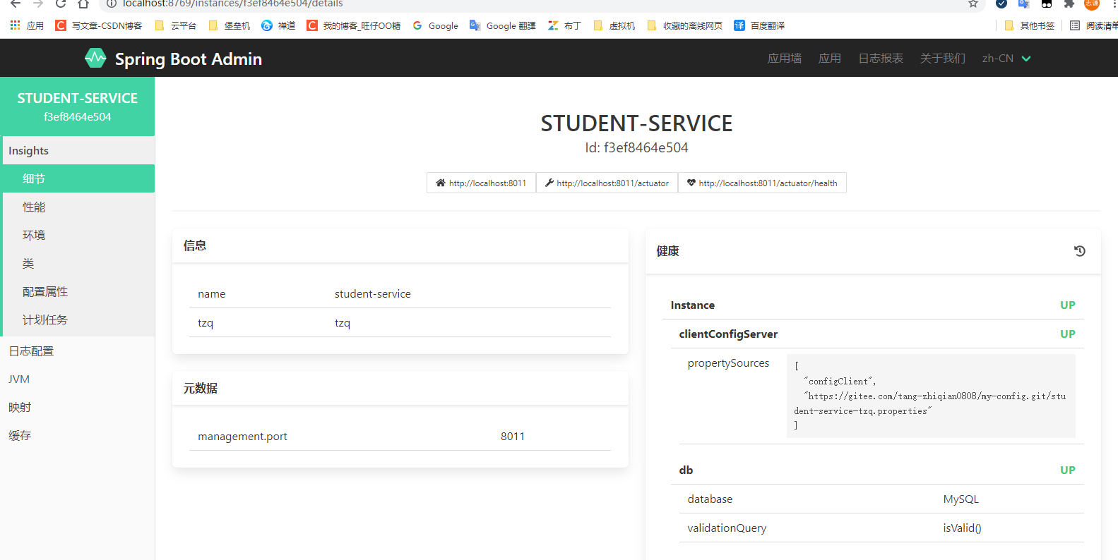Click the 元数据 panel header
This screenshot has height=560, width=1118.
coord(400,388)
